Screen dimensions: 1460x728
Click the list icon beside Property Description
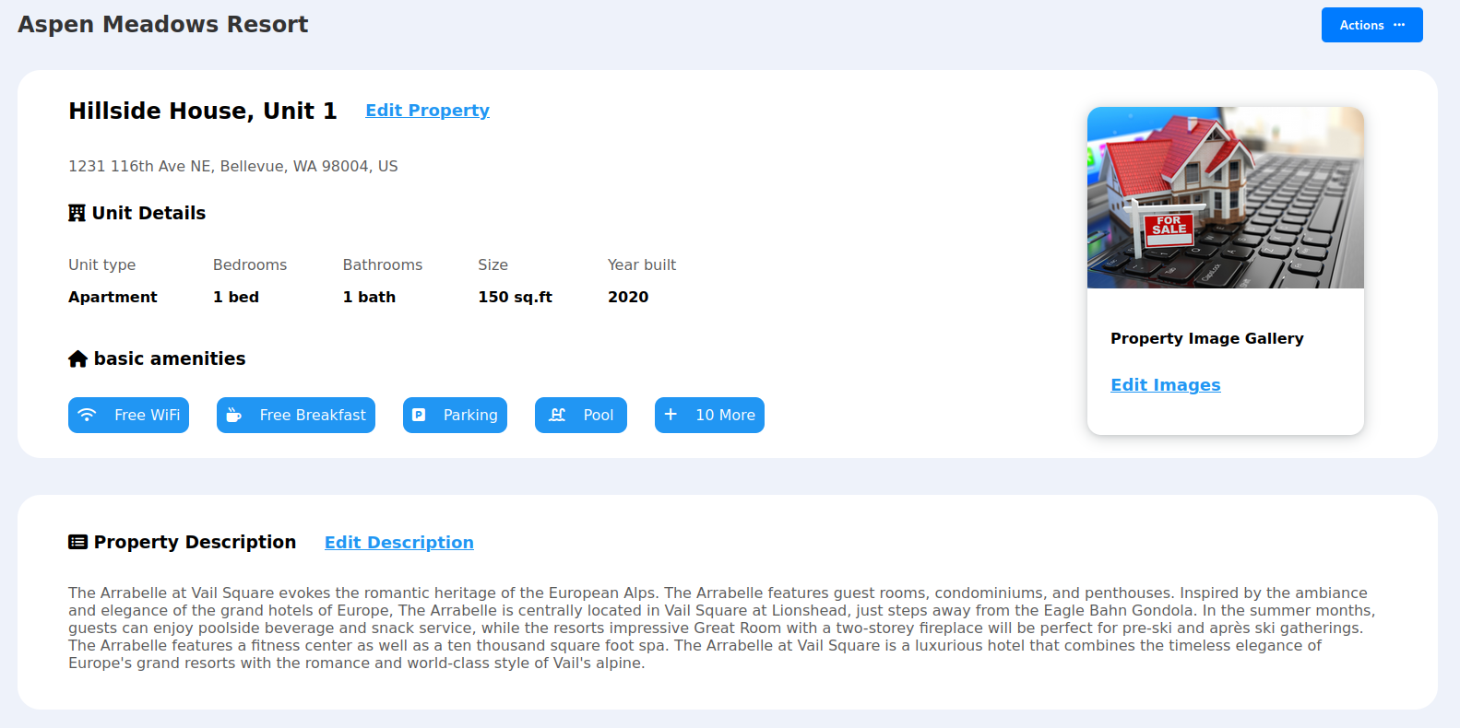coord(77,542)
